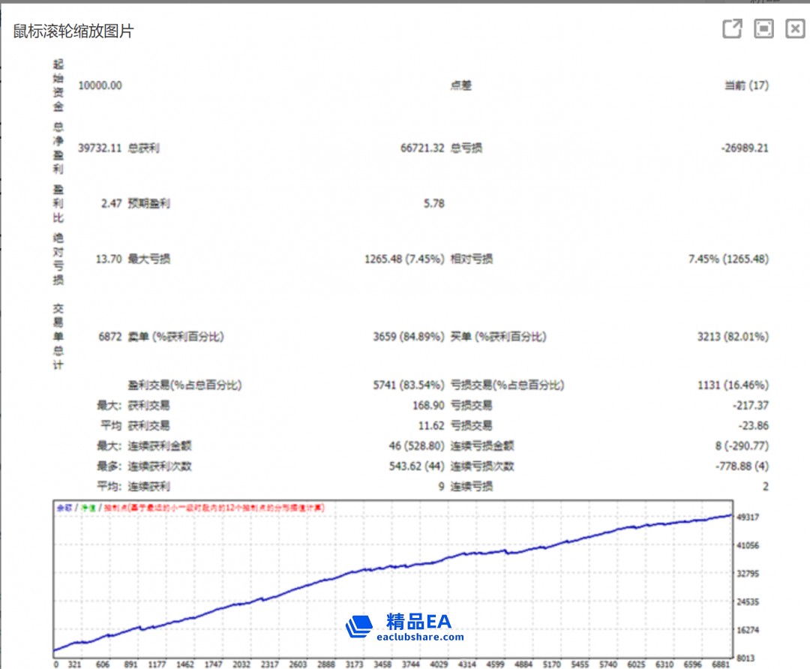Click the 总获利 value 66721.32

(422, 148)
